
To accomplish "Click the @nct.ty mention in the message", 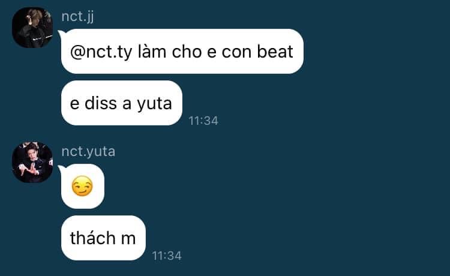I will coord(101,52).
